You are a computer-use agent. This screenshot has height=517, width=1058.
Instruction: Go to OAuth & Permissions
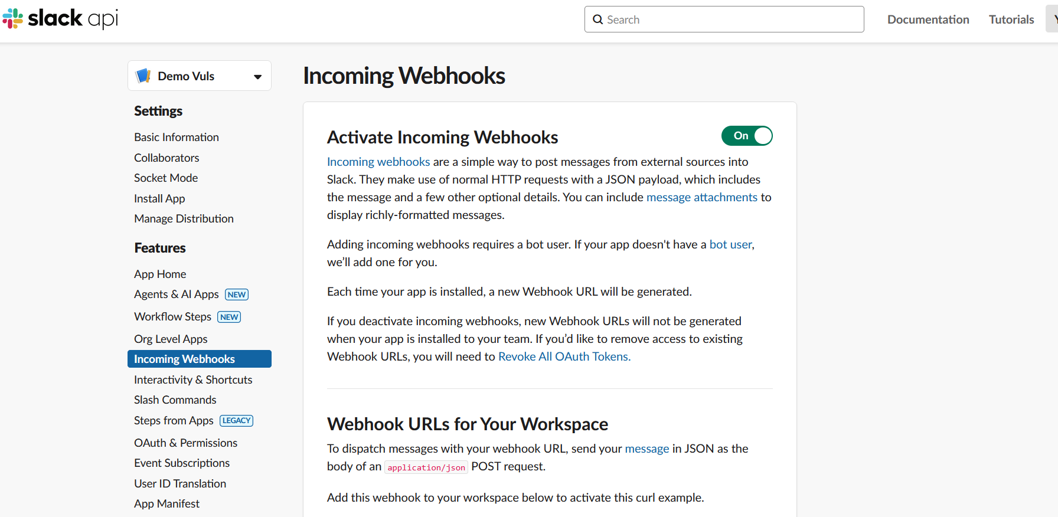click(185, 443)
